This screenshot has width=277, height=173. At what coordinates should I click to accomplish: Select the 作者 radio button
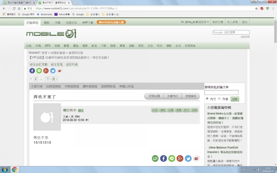tap(219, 98)
